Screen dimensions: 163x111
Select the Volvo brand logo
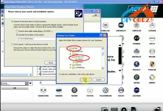121,90
